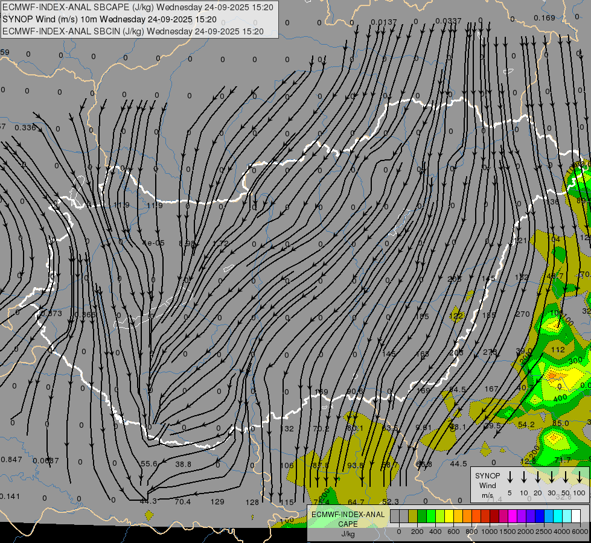
Task: Click the map value '93.8'
Action: (356, 465)
